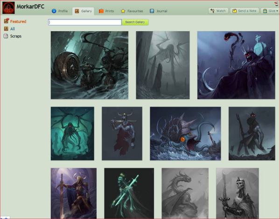
Task: Switch to the Gallery tab
Action: pyautogui.click(x=83, y=11)
